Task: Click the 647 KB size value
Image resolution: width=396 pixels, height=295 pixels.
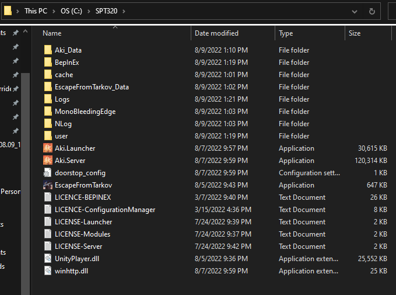Action: tap(377, 185)
